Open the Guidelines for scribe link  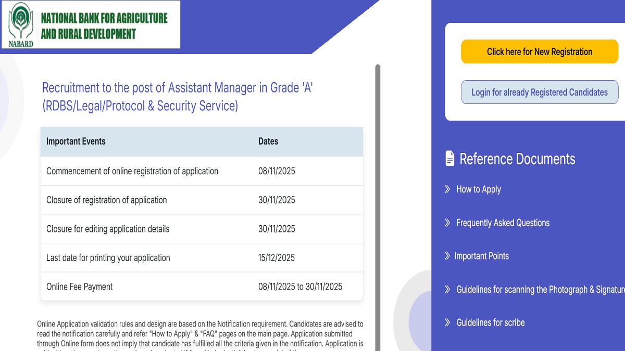490,322
